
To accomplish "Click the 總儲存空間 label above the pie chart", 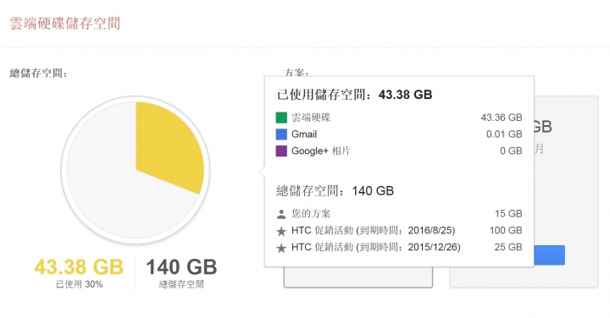I will coord(38,73).
